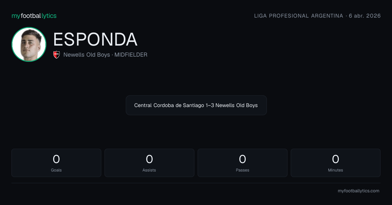Open the Liga Profesional Argentina header
The image size is (392, 205).
tap(299, 16)
